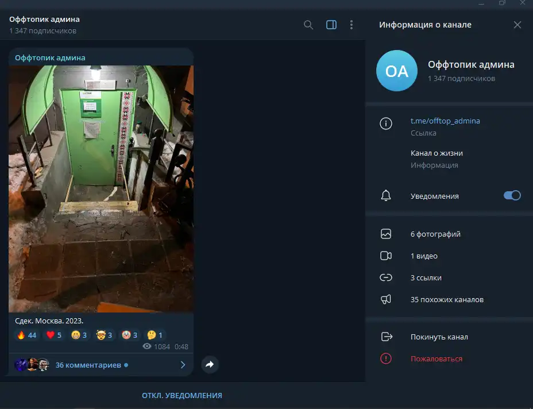
Task: Open the three-dot channel menu
Action: 352,25
